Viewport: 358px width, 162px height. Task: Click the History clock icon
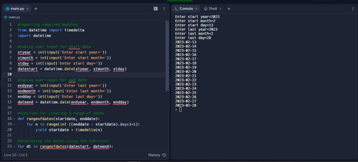[164, 155]
